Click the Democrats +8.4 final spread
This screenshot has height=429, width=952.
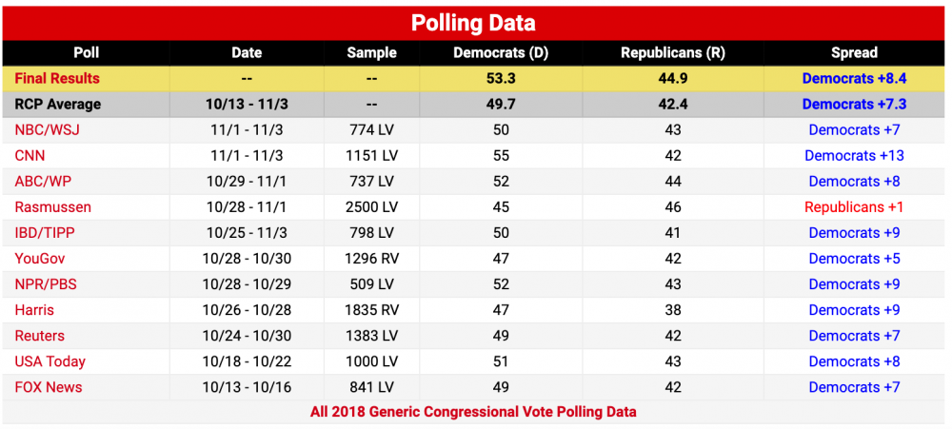coord(854,78)
